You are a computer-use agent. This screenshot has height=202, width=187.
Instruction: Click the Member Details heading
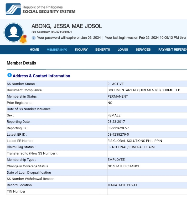point(21,63)
